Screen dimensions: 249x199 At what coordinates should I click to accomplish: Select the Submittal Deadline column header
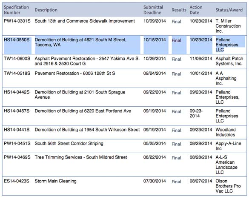(x=153, y=10)
